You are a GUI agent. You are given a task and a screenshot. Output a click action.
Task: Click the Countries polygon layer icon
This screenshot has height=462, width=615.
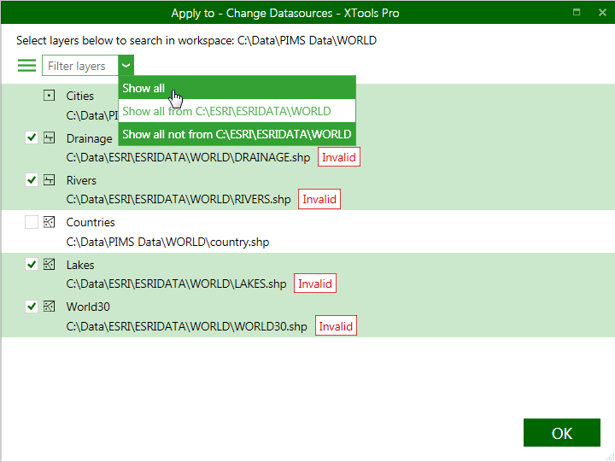(49, 222)
